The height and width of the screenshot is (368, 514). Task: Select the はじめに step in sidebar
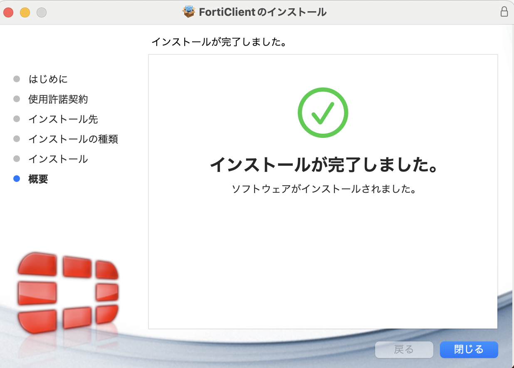(48, 79)
